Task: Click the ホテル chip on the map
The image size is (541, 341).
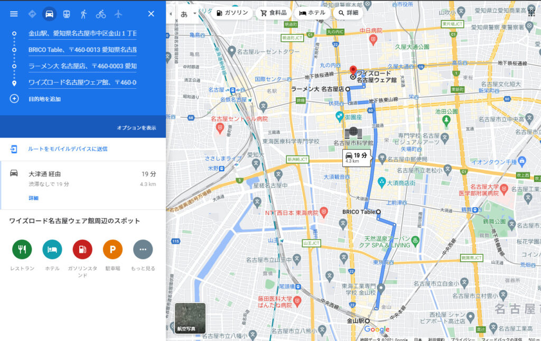Action: [312, 13]
